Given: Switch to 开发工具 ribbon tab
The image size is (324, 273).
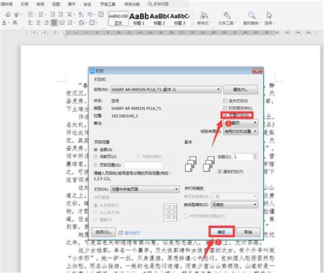Looking at the screenshot, I should (108, 4).
